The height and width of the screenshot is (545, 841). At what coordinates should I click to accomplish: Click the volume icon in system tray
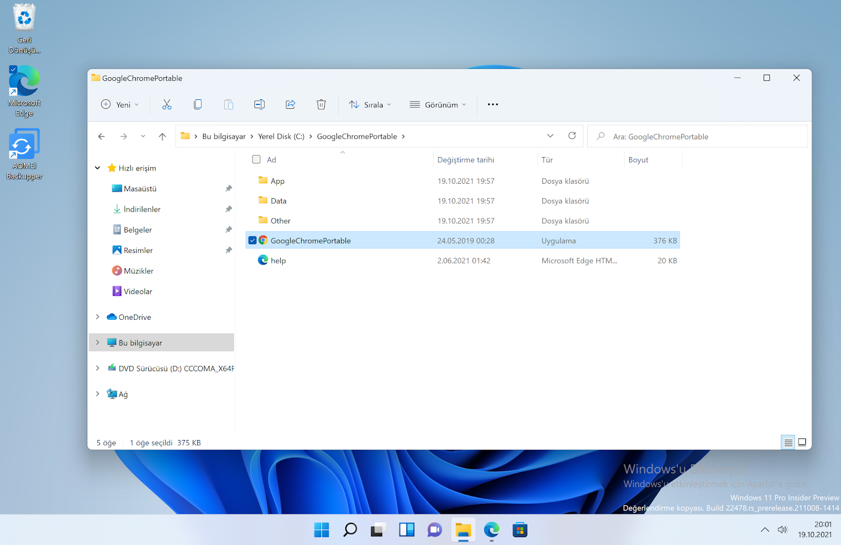coord(783,530)
